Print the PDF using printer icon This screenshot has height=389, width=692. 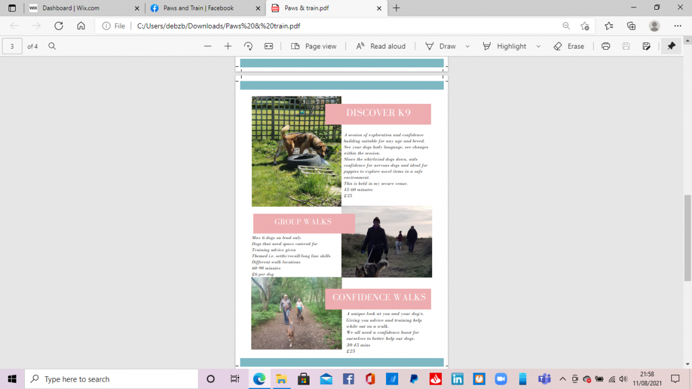coord(605,46)
